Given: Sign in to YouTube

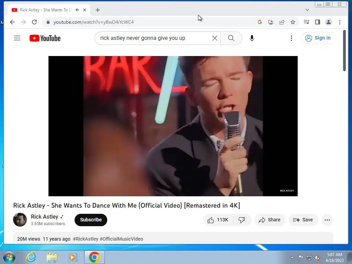Looking at the screenshot, I should 318,38.
